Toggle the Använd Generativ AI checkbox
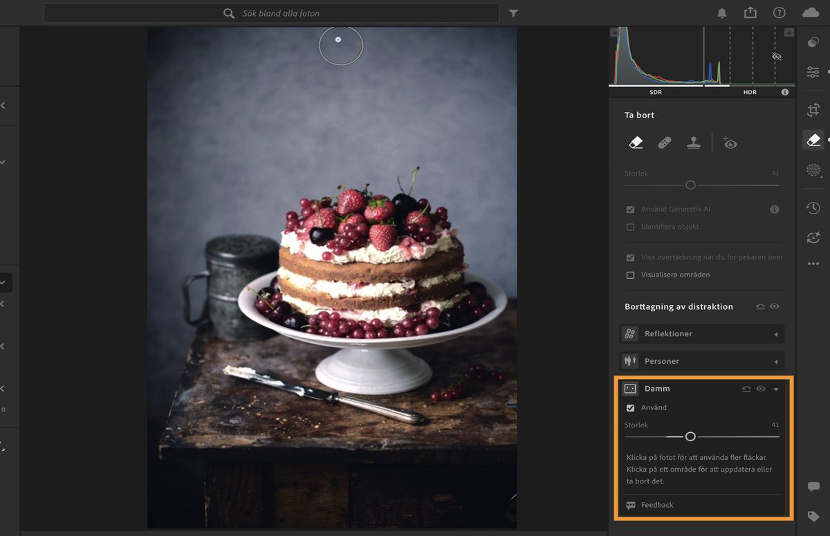 [630, 209]
